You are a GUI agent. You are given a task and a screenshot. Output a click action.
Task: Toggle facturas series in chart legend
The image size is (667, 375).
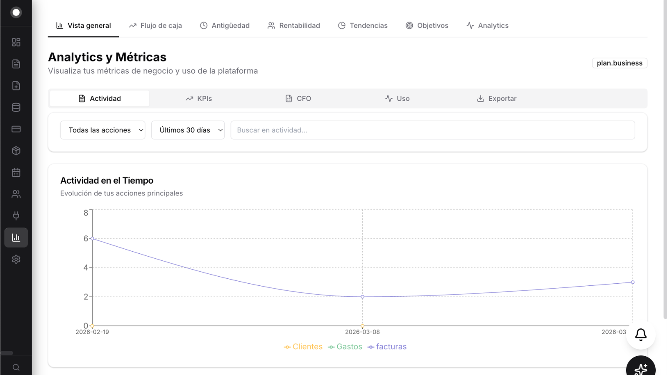click(x=387, y=347)
